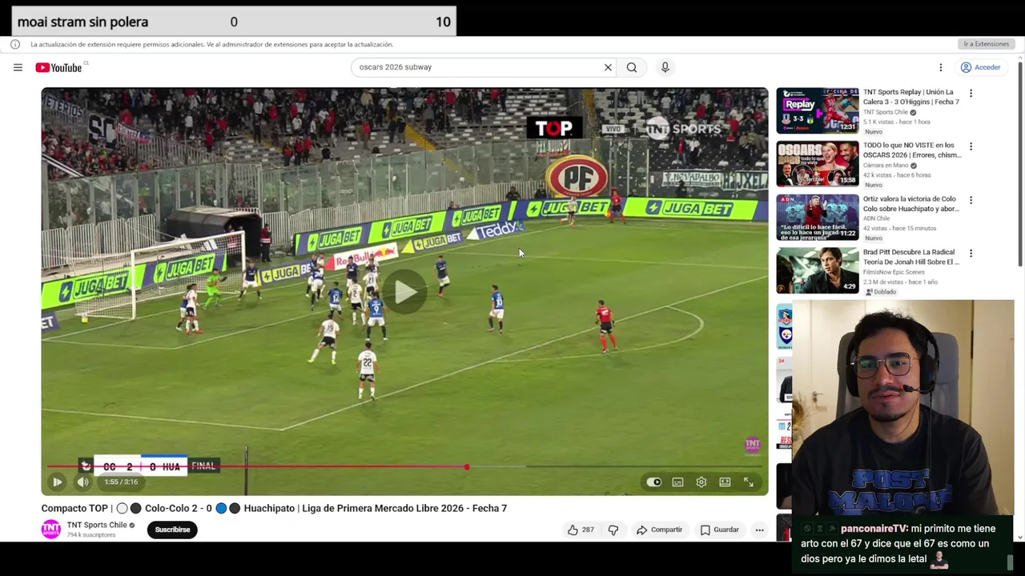This screenshot has width=1025, height=576.
Task: Open Brad Pitt Jonah Hill video thumbnail
Action: 817,270
